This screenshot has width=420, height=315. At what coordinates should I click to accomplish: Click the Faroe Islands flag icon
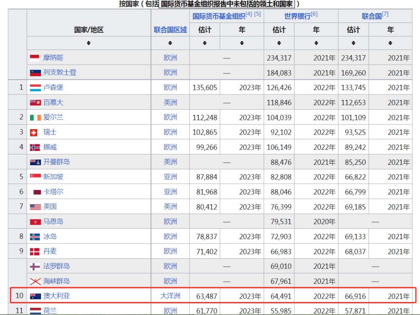tap(35, 266)
